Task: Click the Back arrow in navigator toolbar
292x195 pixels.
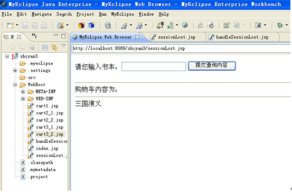Action: 13,47
